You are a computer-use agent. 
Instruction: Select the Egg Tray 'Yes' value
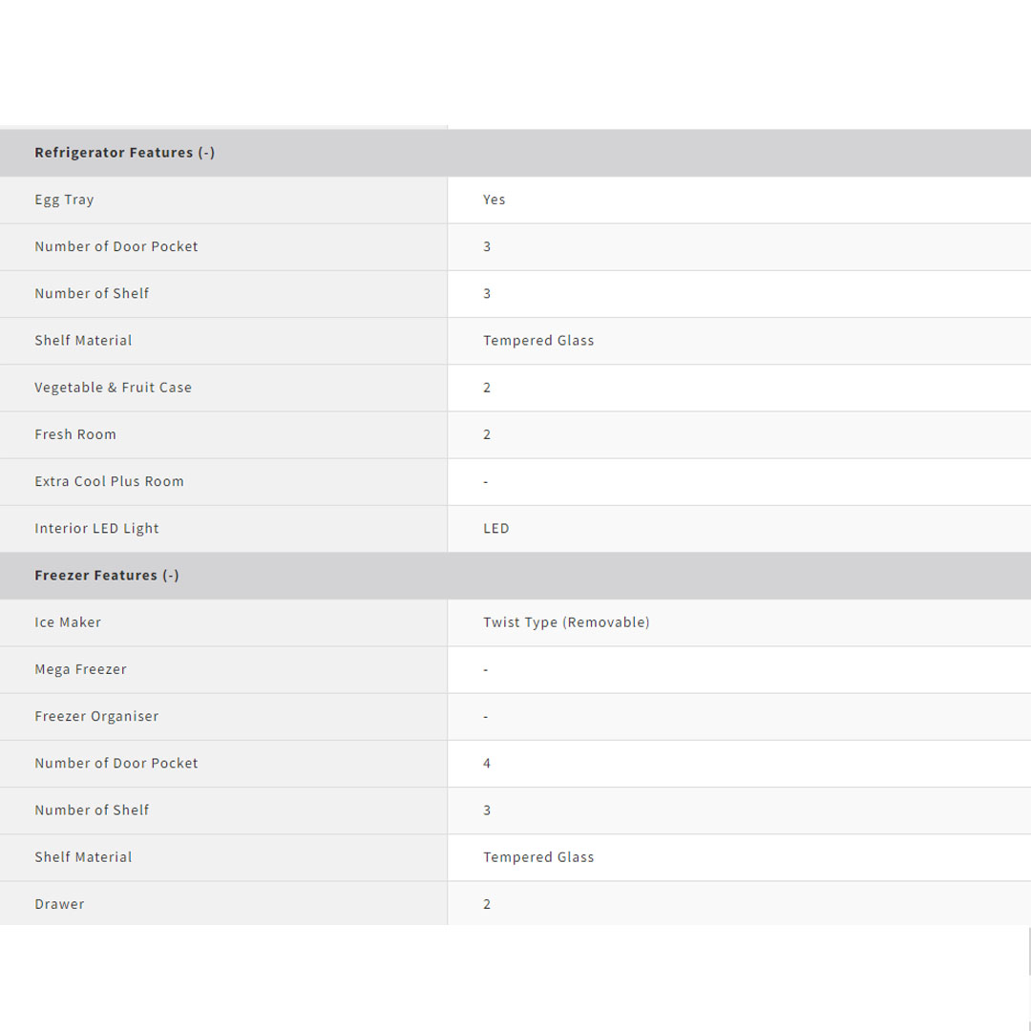(494, 200)
